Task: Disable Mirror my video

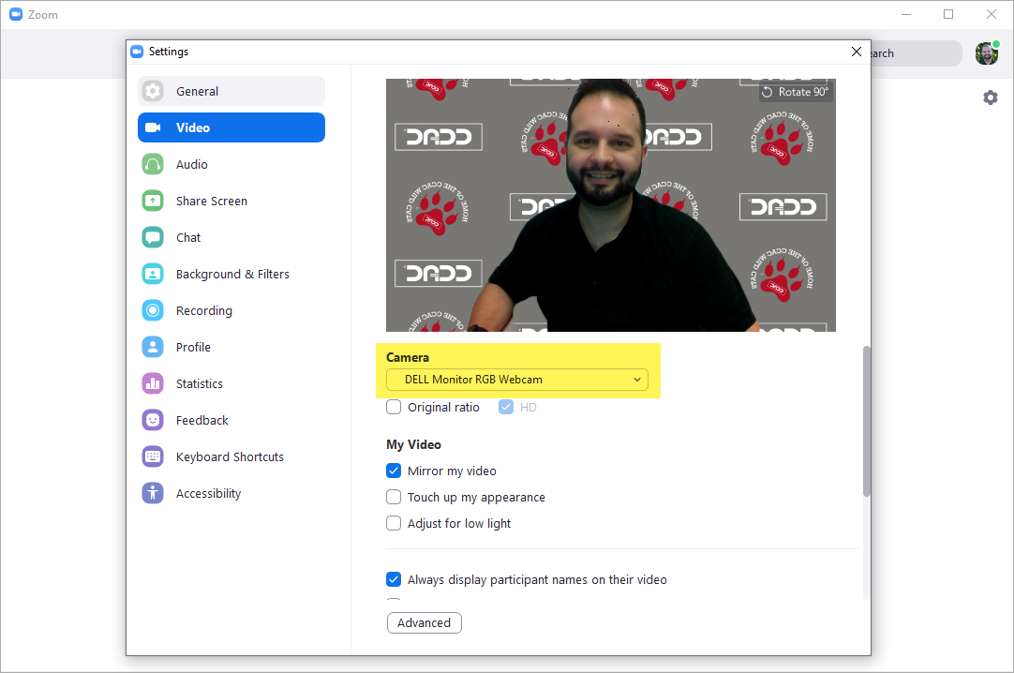Action: (394, 471)
